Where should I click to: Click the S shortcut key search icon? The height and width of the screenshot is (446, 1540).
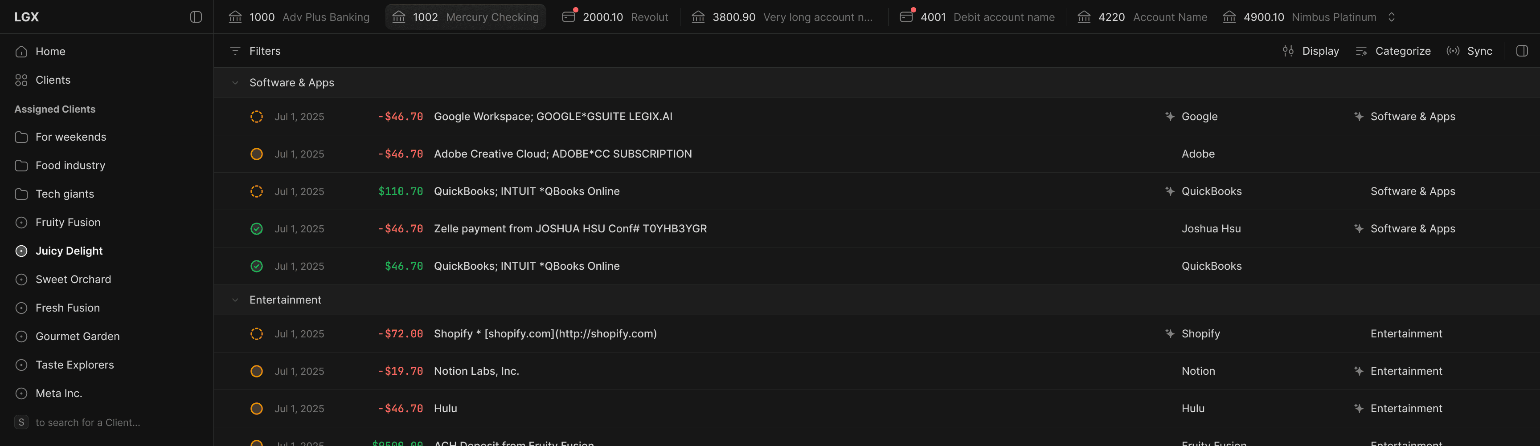tap(21, 422)
